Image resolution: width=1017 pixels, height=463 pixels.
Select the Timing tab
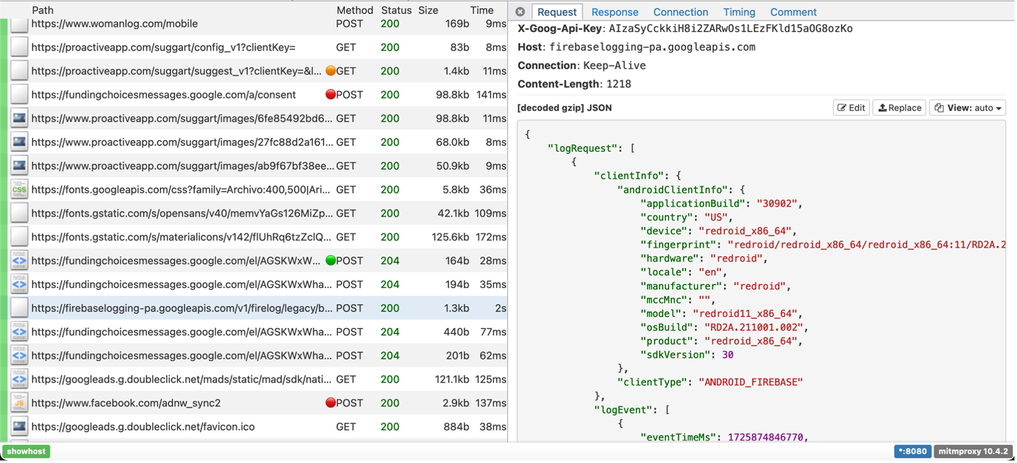click(x=739, y=12)
